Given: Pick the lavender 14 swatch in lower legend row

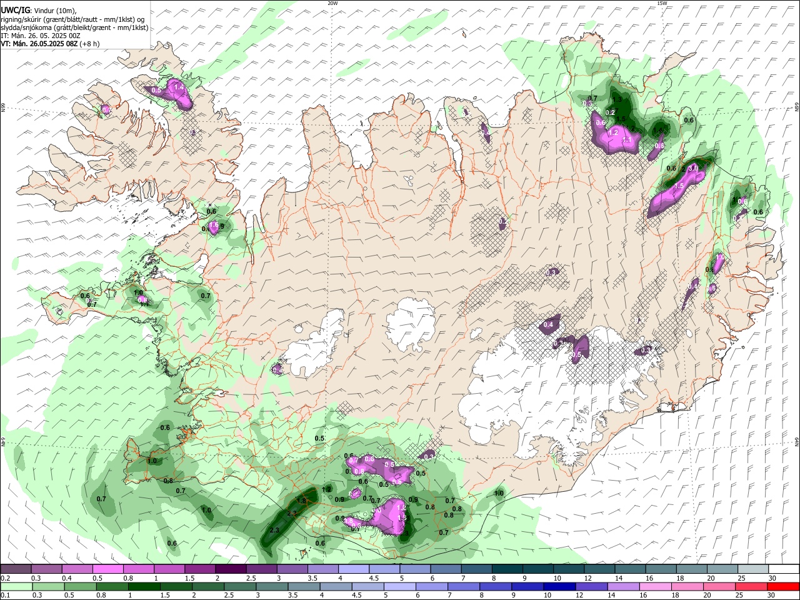Looking at the screenshot, I should [x=623, y=587].
